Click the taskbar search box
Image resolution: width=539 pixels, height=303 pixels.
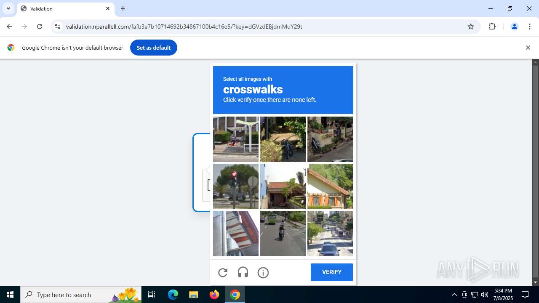[81, 295]
